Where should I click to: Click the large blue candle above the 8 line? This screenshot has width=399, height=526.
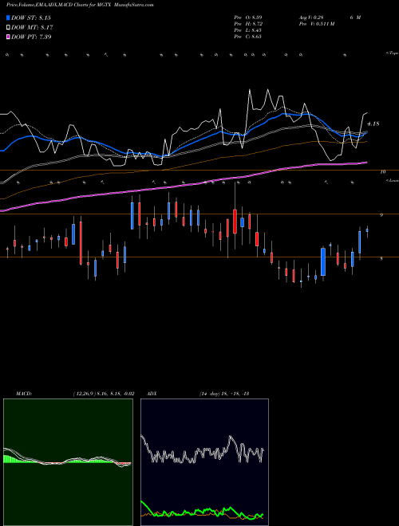pos(323,261)
